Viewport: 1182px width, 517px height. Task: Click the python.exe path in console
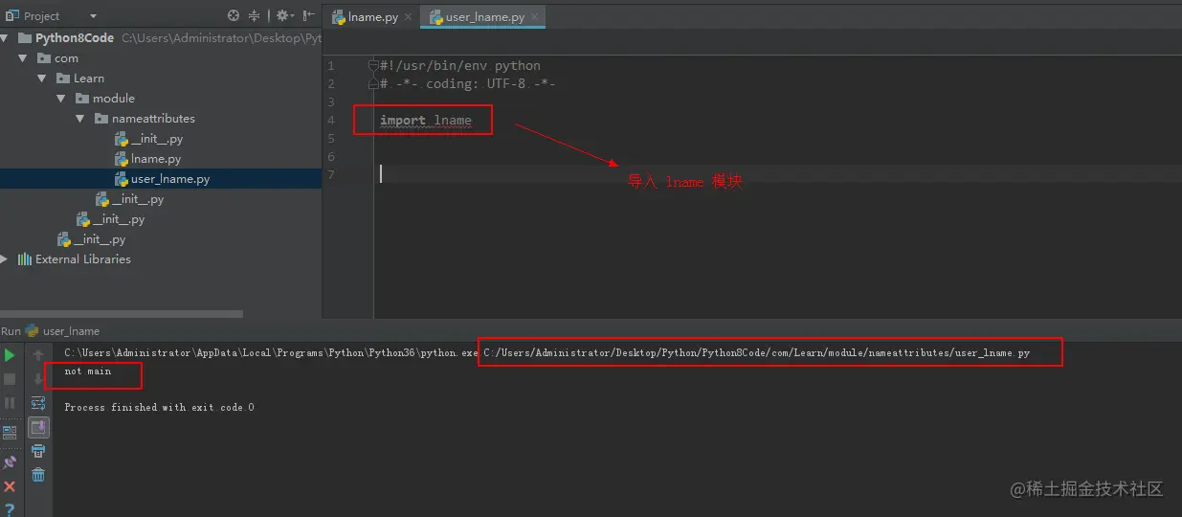coord(271,353)
